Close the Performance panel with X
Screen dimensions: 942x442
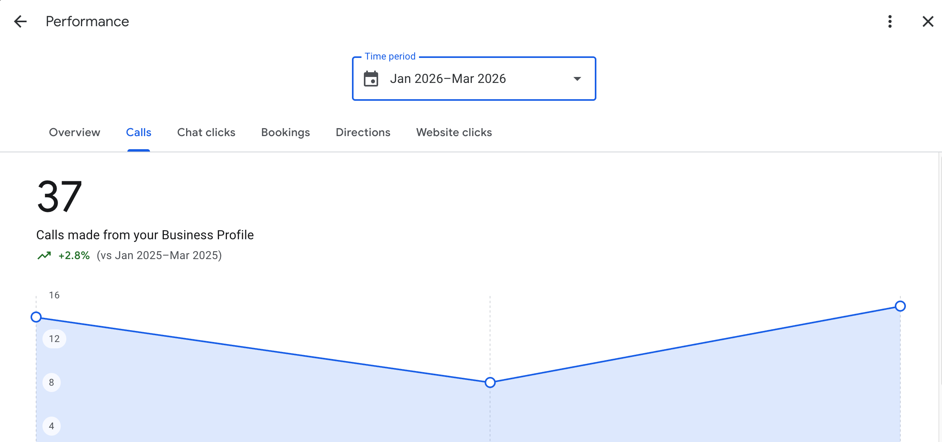coord(928,21)
